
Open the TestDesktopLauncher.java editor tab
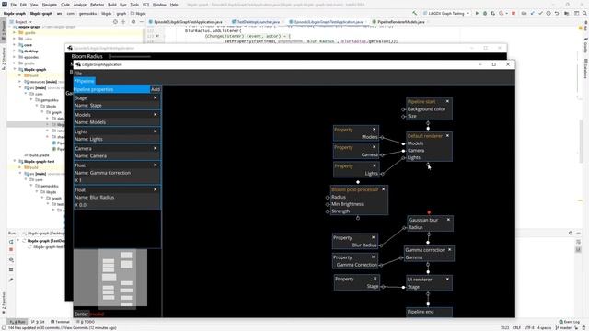256,22
